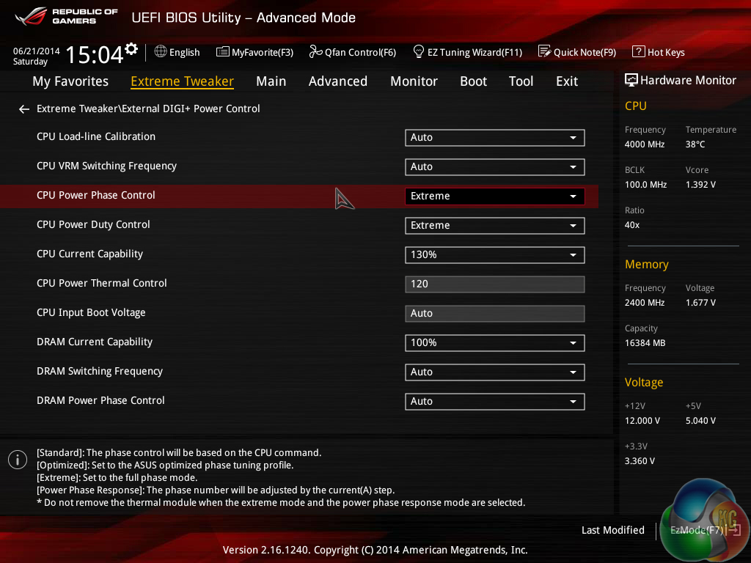The height and width of the screenshot is (563, 751).
Task: Go to the Advanced tab
Action: pos(337,81)
